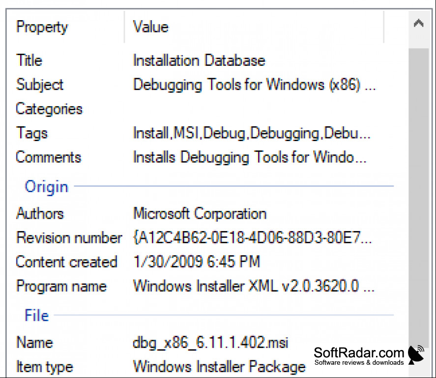Click the Tags property label
436x378 pixels.
click(31, 133)
